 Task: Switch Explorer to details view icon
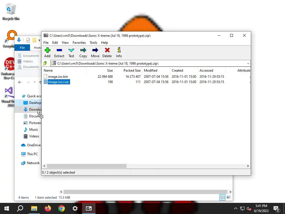222,198
